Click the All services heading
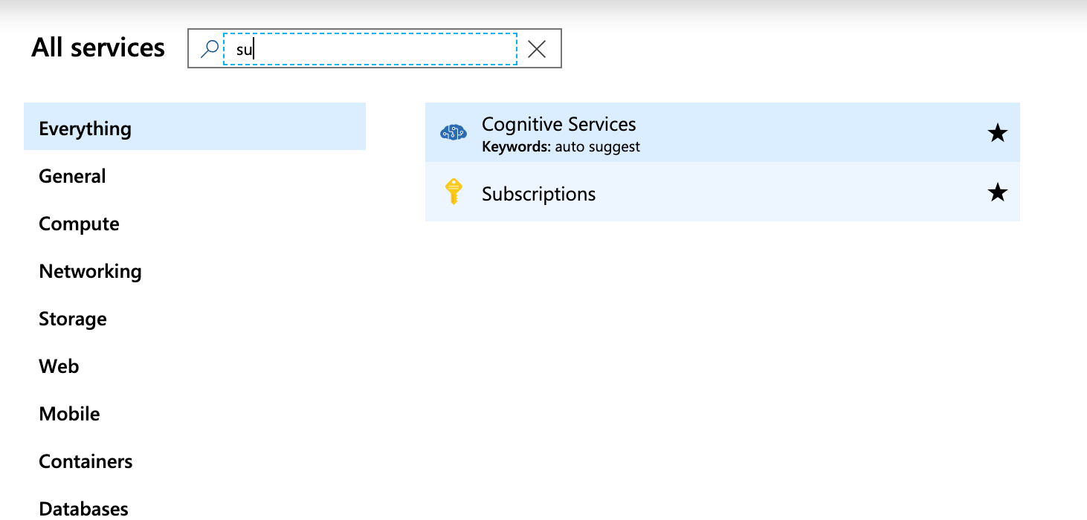This screenshot has width=1087, height=520. (x=97, y=48)
